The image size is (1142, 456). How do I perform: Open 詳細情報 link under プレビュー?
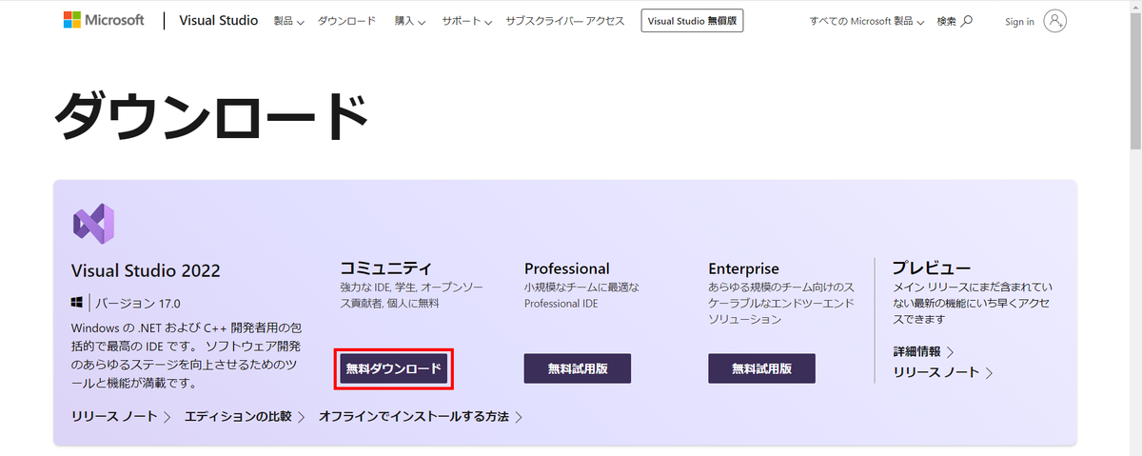tap(923, 351)
